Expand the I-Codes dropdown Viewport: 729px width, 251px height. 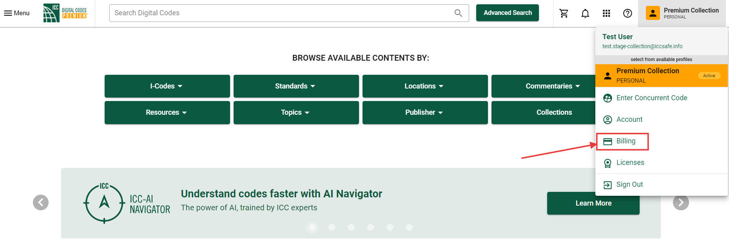pyautogui.click(x=167, y=86)
